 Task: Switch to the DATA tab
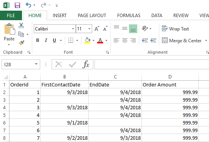(157, 16)
